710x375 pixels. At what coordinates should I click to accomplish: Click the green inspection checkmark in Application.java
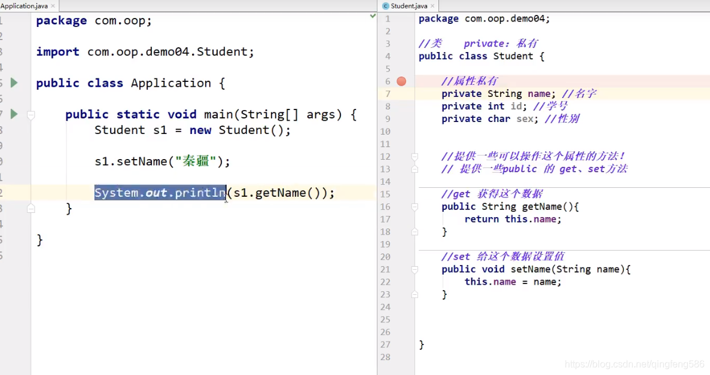click(x=373, y=16)
